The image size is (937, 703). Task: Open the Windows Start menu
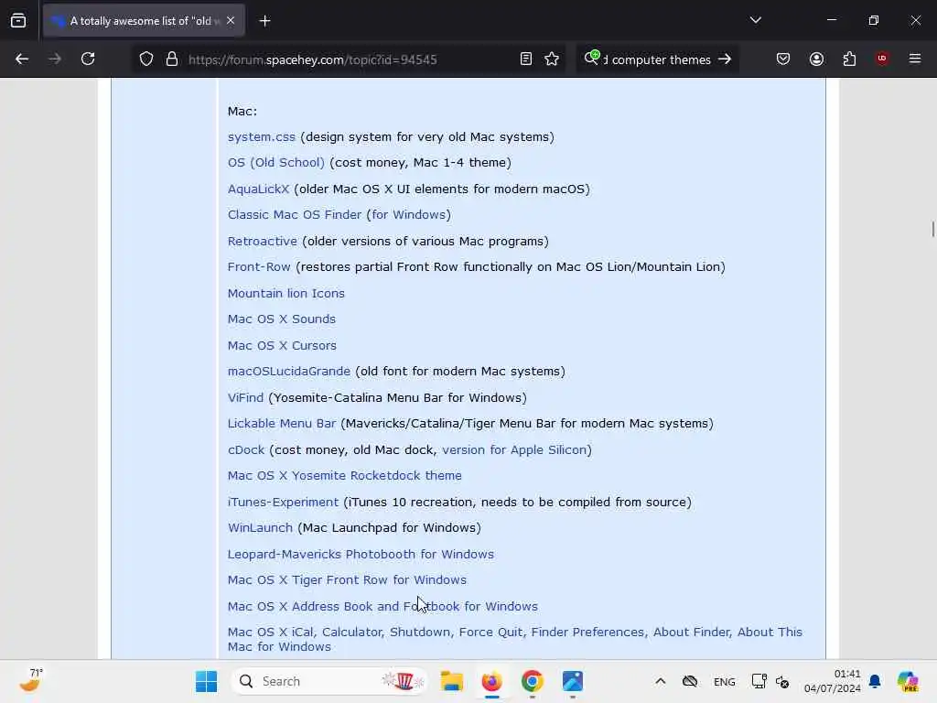[x=206, y=681]
